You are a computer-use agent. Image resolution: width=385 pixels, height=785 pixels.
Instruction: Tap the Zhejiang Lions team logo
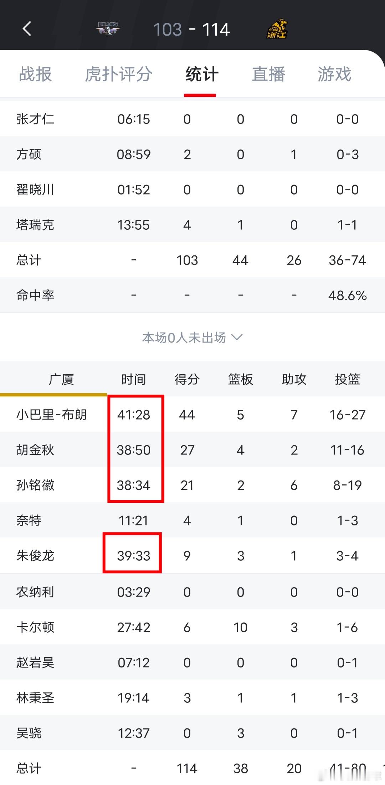(x=277, y=29)
